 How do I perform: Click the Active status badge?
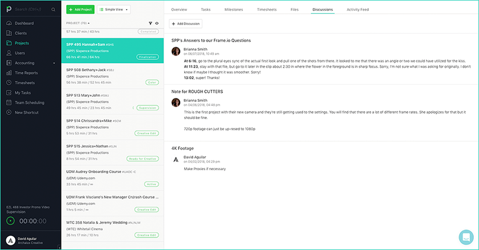click(152, 184)
